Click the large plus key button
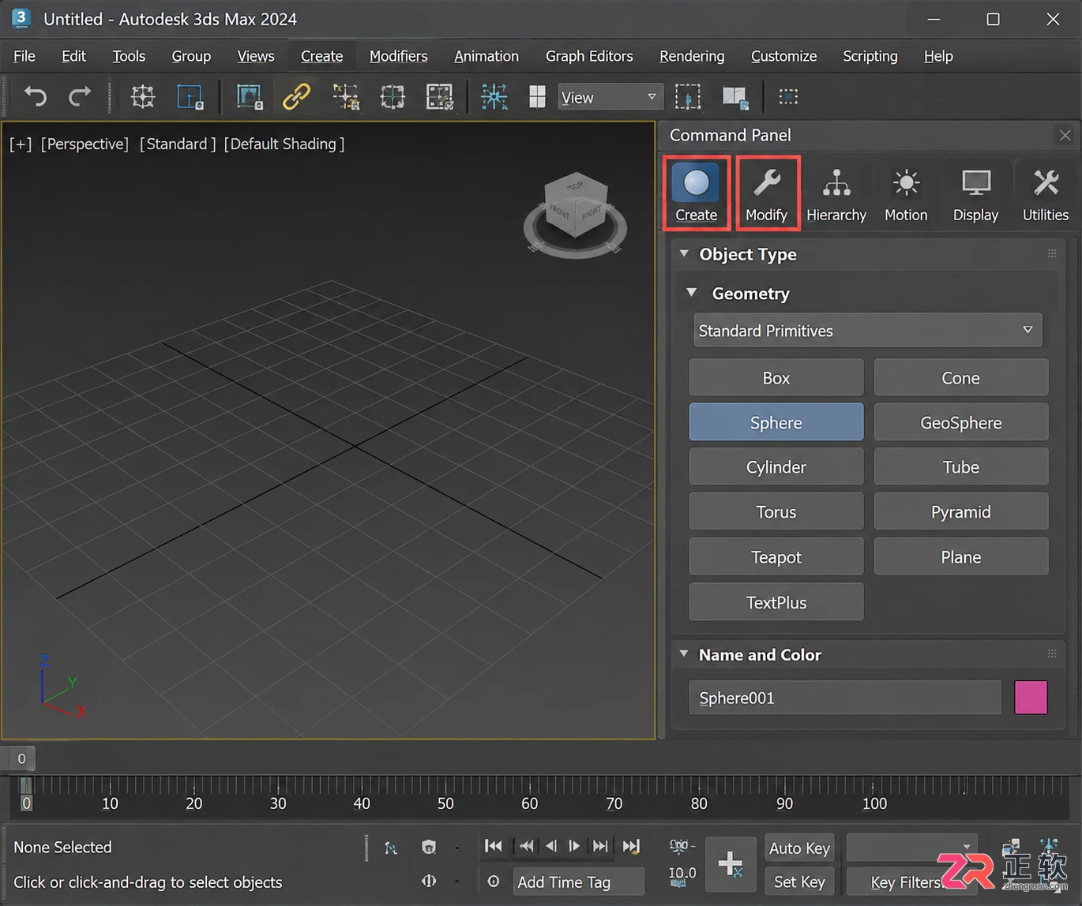Image resolution: width=1082 pixels, height=906 pixels. pyautogui.click(x=731, y=863)
